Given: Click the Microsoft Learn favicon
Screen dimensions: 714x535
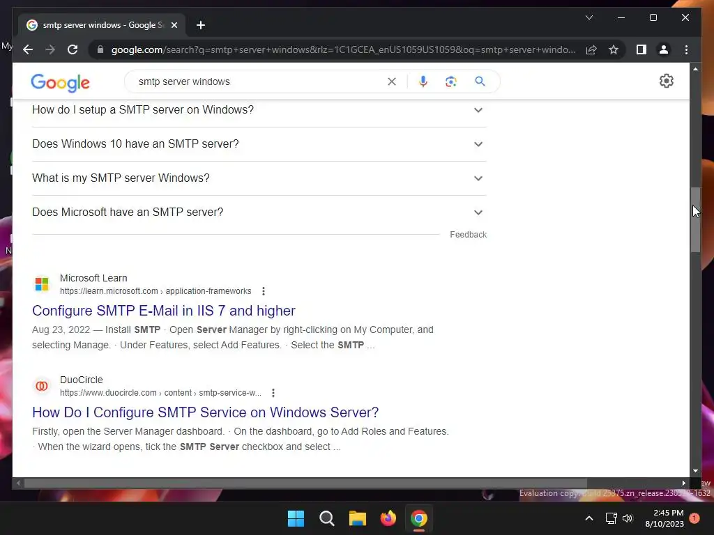Looking at the screenshot, I should tap(42, 284).
